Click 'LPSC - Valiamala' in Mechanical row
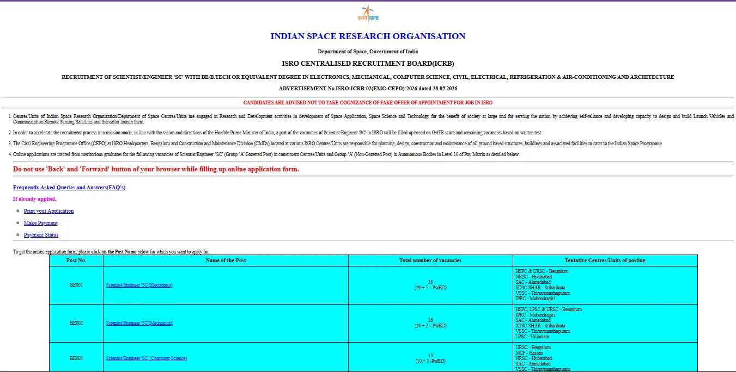This screenshot has height=372, width=736. point(533,337)
